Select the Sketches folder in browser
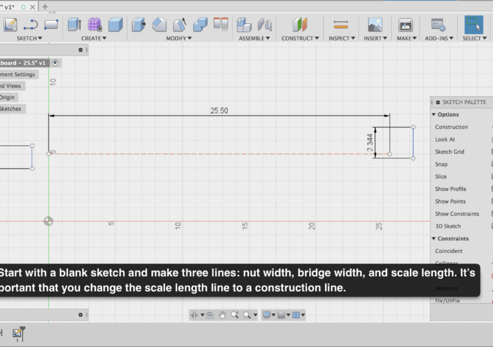This screenshot has height=347, width=493. [x=11, y=109]
